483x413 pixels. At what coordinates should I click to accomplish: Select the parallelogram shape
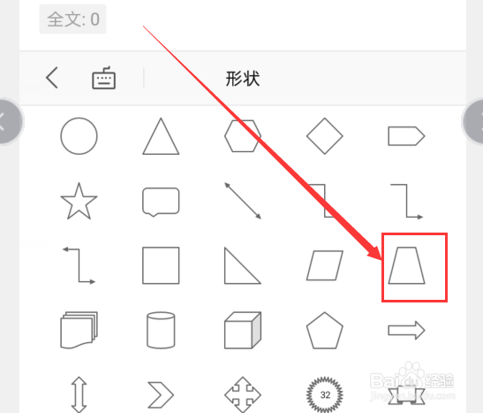click(x=325, y=265)
